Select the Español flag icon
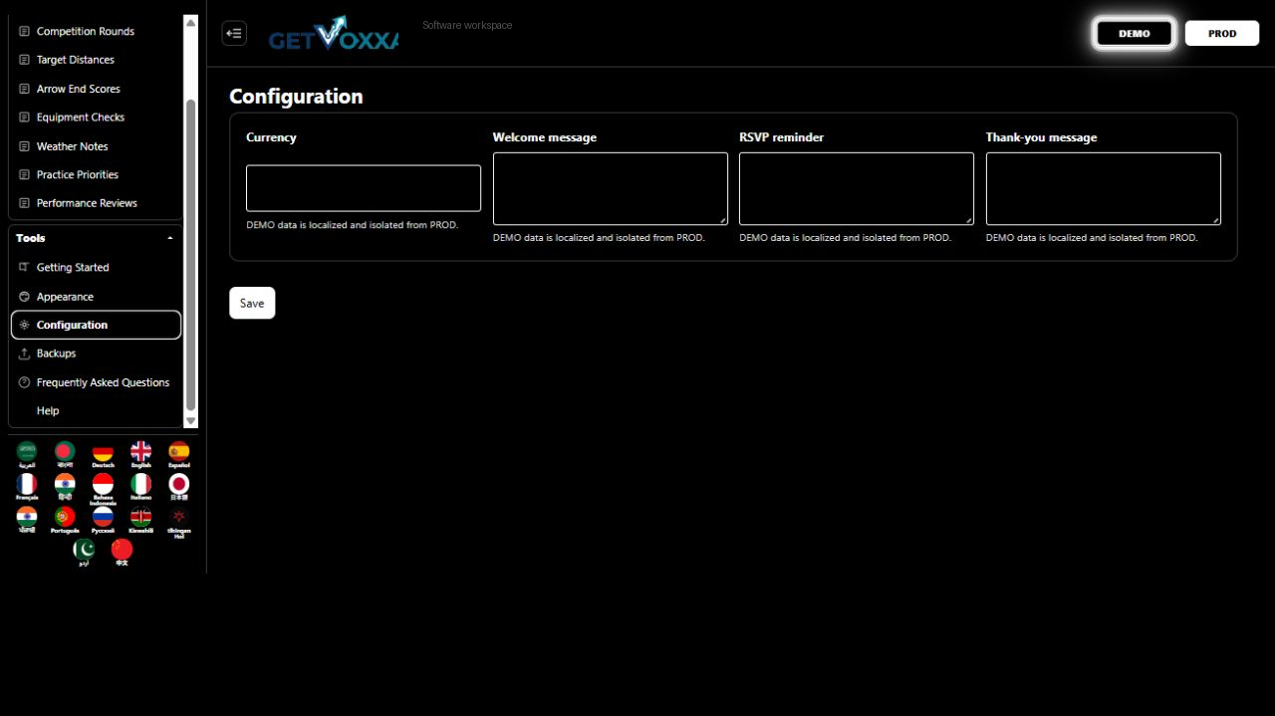 coord(179,455)
